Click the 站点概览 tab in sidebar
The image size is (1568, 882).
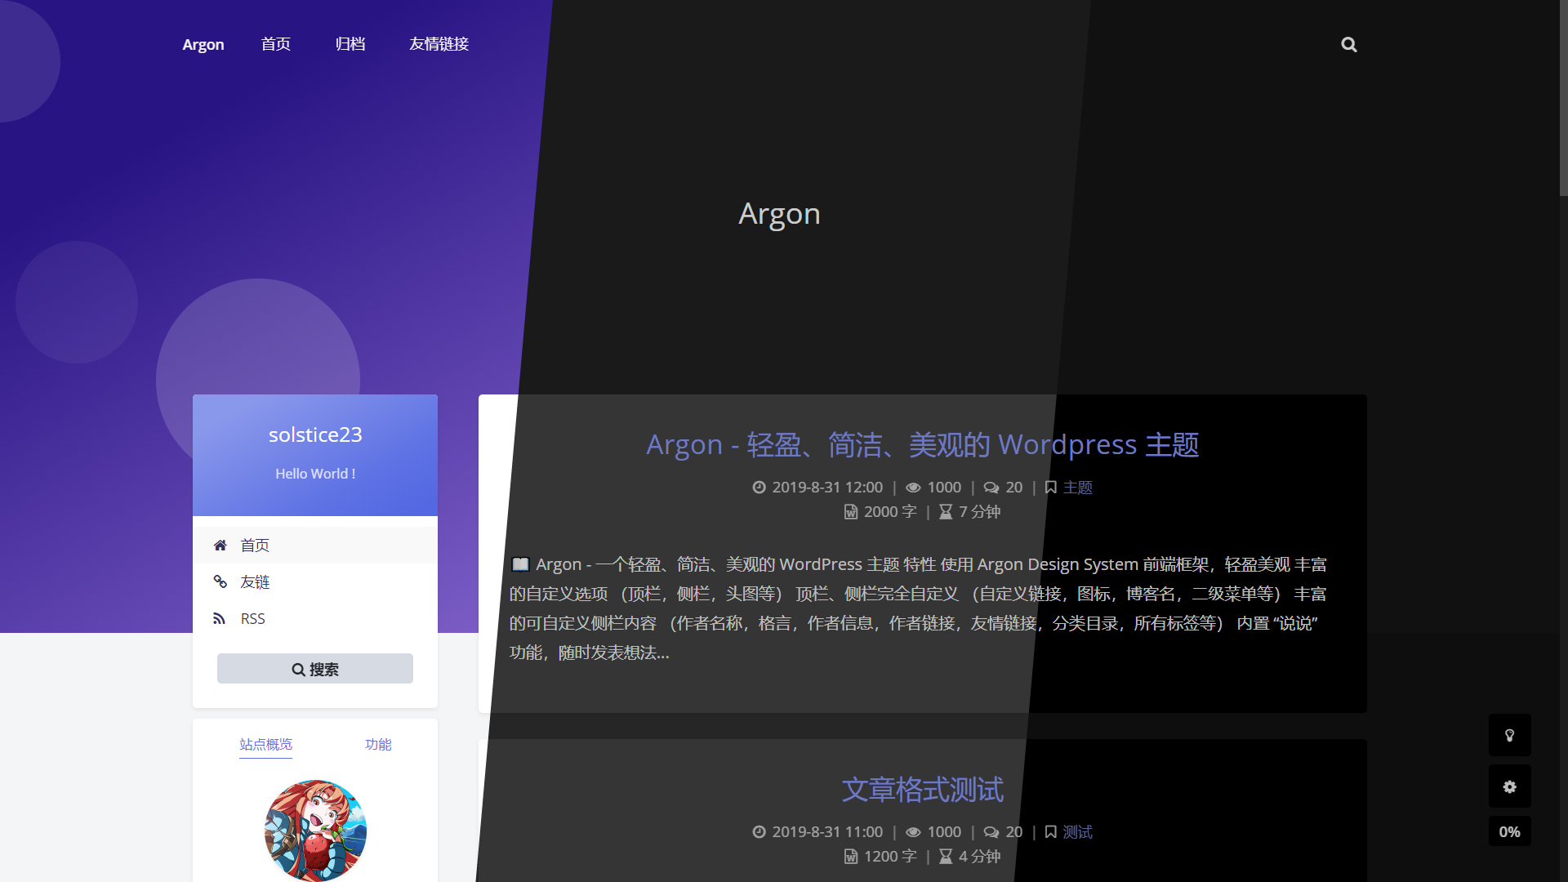point(266,744)
